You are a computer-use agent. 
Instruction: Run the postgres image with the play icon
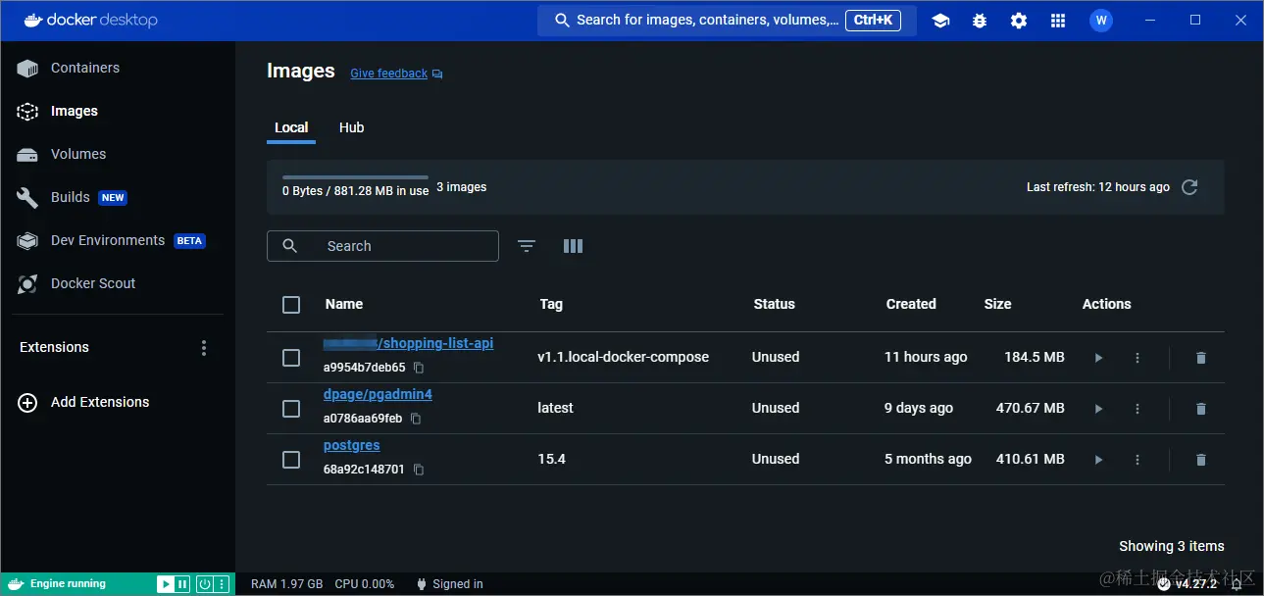1098,459
